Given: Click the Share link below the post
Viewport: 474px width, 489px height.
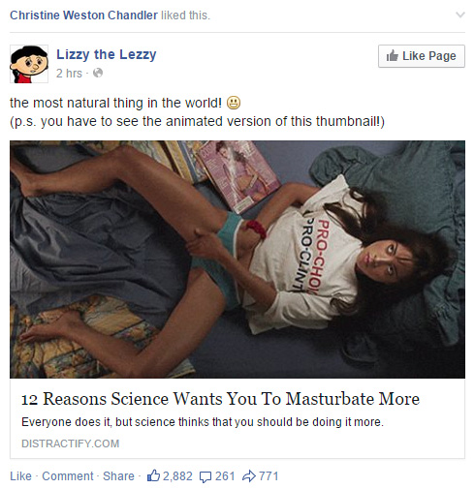Looking at the screenshot, I should coord(118,476).
